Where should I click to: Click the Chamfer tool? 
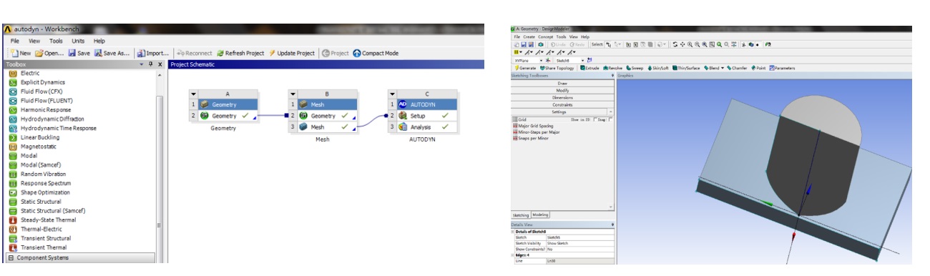pos(737,68)
